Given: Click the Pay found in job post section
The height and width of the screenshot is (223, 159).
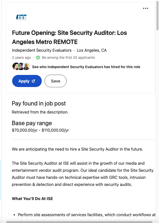Looking at the screenshot, I should click(38, 103).
